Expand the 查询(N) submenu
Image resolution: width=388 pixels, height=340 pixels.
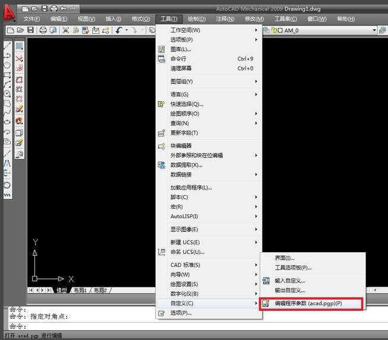tap(209, 123)
